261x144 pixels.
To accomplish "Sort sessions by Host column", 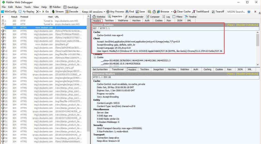I will point(50,17).
